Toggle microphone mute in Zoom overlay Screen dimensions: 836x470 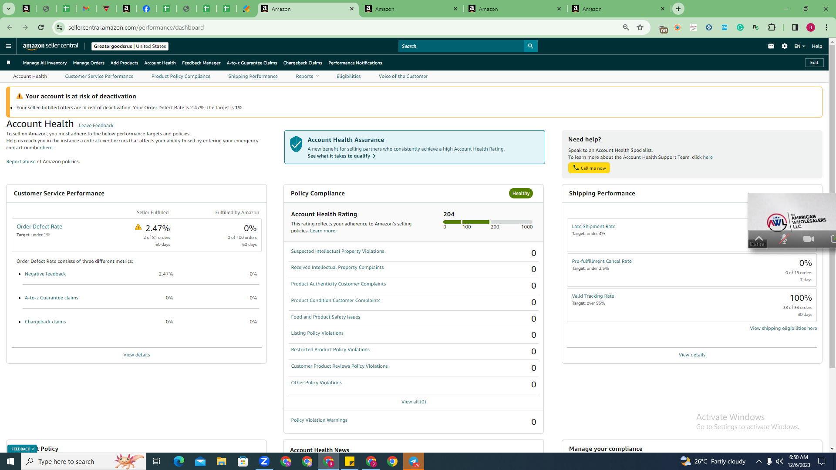784,239
